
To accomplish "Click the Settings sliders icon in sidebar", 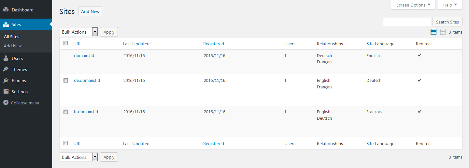I will tap(6, 92).
